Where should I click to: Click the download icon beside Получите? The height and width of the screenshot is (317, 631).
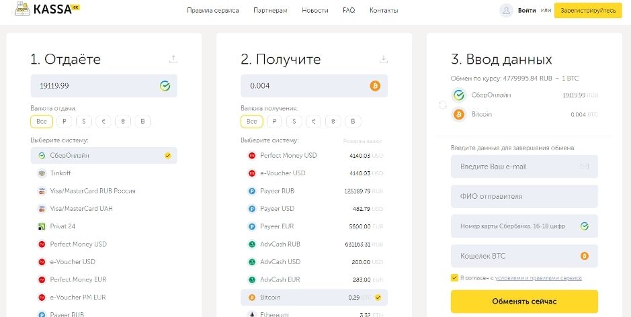[384, 60]
